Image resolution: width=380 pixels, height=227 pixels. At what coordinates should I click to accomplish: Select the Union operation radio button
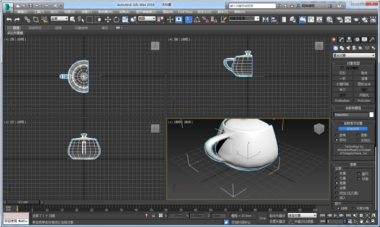[337, 173]
